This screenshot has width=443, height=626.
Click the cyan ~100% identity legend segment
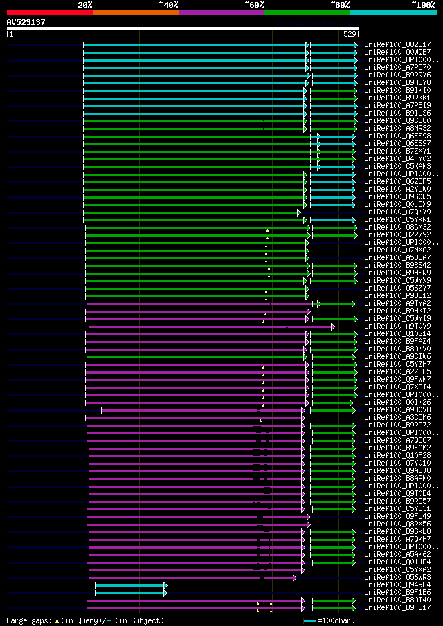tap(393, 12)
